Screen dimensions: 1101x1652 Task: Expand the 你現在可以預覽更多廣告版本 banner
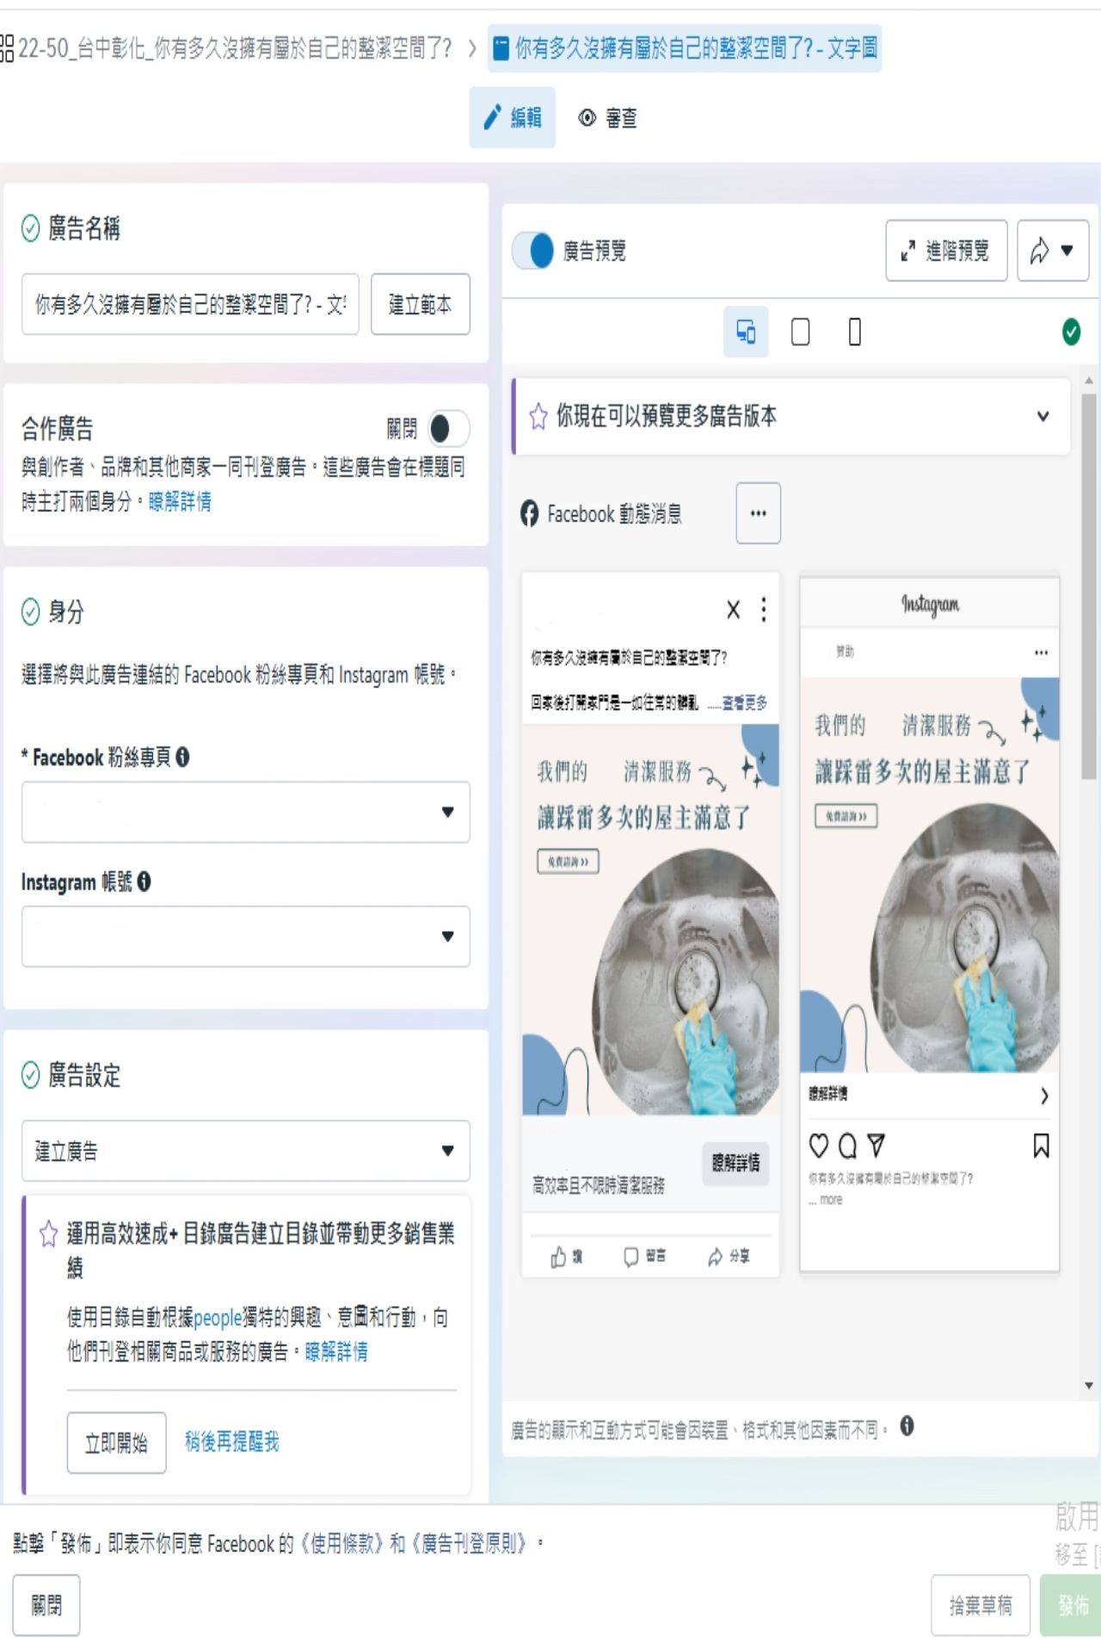point(1043,416)
